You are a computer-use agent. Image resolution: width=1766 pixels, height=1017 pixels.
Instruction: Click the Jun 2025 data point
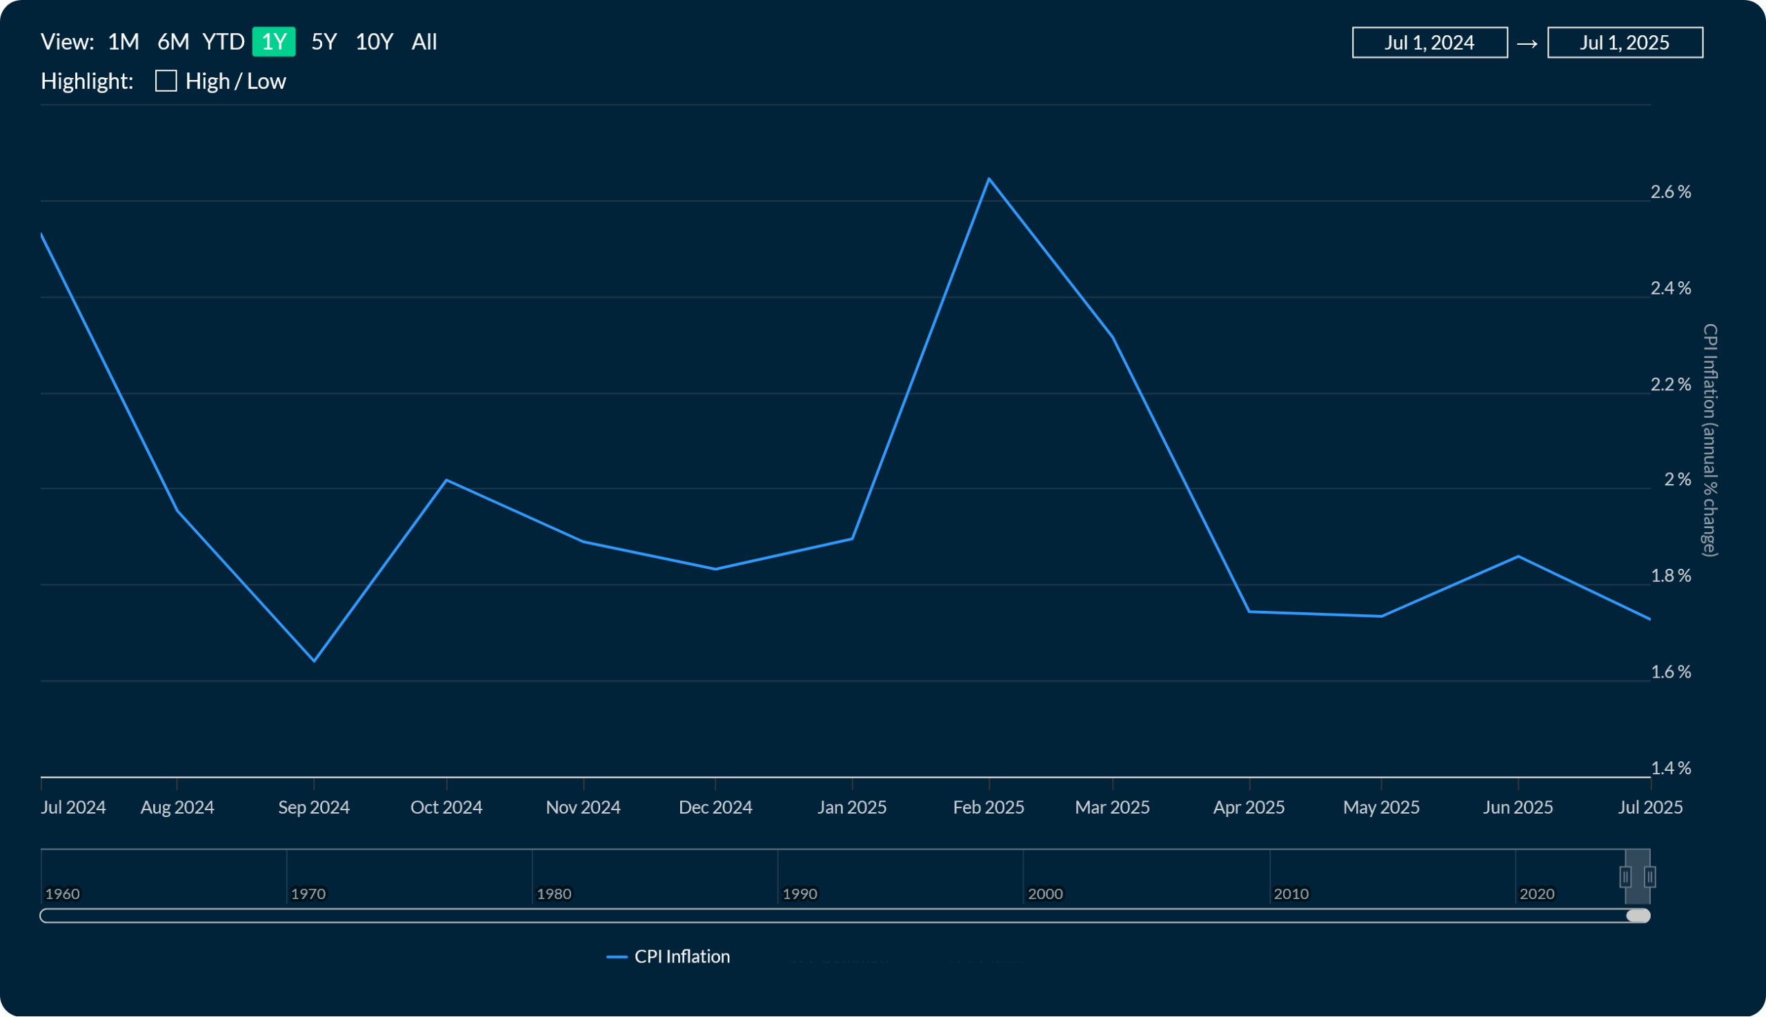(1518, 556)
